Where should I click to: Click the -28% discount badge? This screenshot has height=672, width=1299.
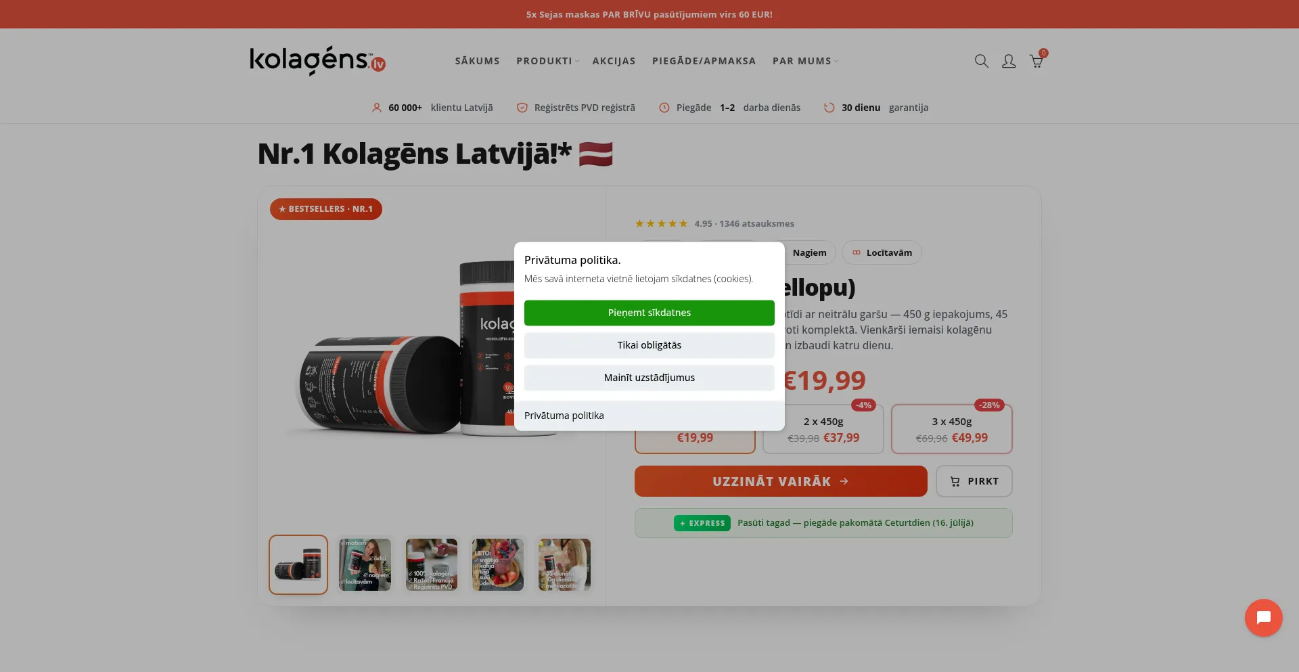pyautogui.click(x=990, y=405)
